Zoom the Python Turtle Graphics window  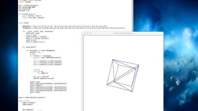[90, 33]
